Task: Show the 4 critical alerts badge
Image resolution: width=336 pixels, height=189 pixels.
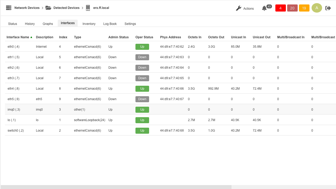Action: [x=280, y=8]
